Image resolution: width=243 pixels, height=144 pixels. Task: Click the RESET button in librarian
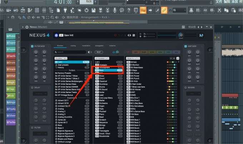(99, 52)
